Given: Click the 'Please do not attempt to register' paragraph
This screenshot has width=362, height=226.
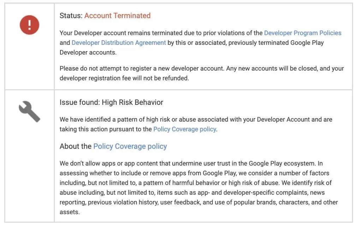Looking at the screenshot, I should 202,73.
